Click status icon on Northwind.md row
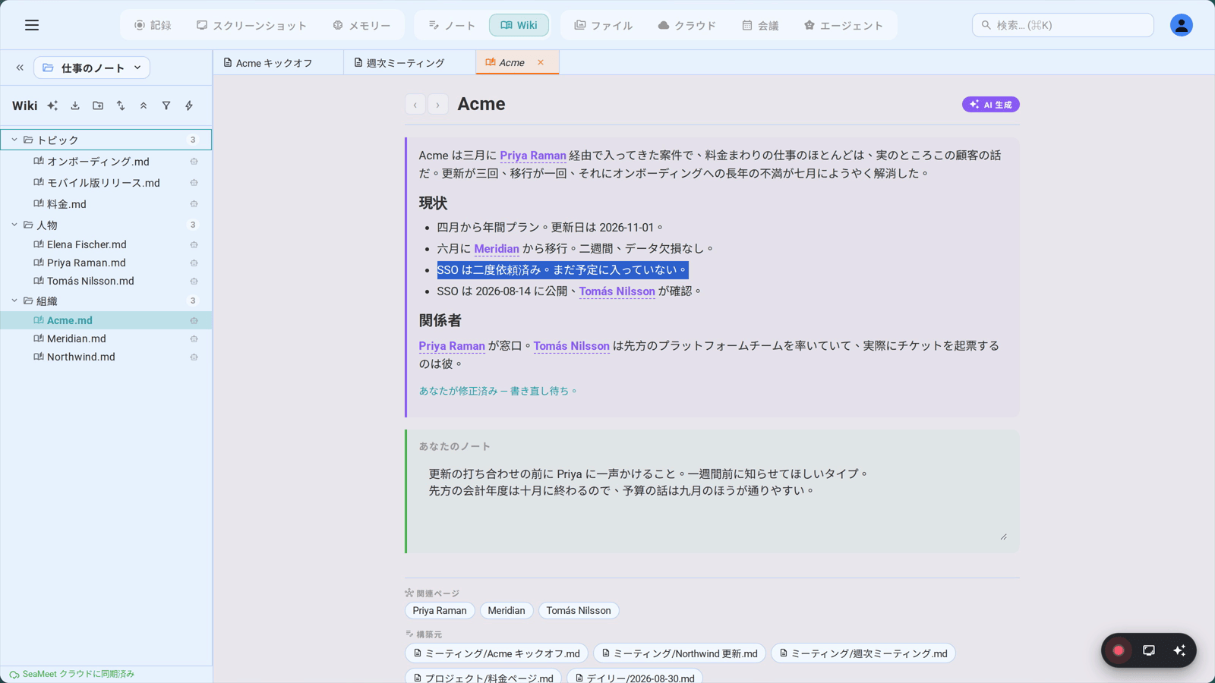The image size is (1215, 683). 194,357
